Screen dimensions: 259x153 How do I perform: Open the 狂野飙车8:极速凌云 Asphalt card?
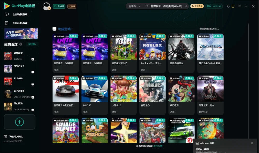pos(66,95)
